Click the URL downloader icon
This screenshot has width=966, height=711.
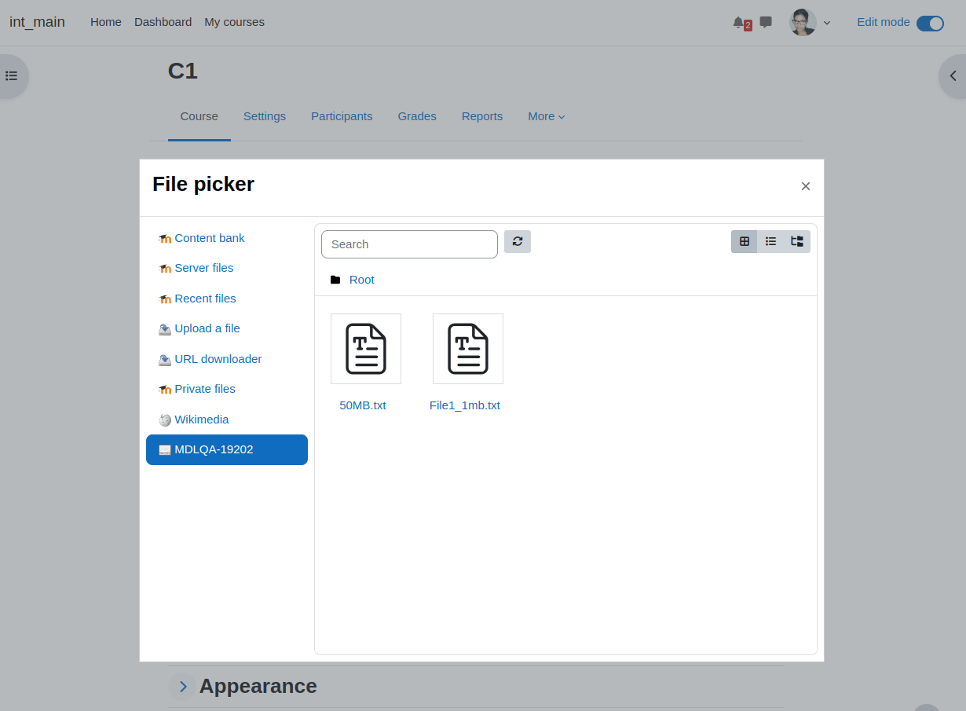pos(165,360)
